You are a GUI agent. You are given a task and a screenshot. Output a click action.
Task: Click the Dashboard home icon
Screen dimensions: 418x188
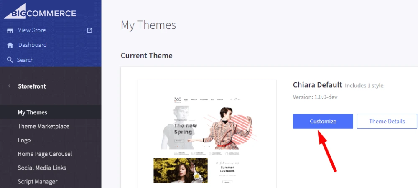coord(10,45)
